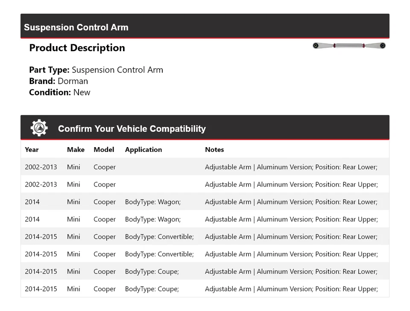410x311 pixels.
Task: Click the Notes column header
Action: click(x=214, y=150)
